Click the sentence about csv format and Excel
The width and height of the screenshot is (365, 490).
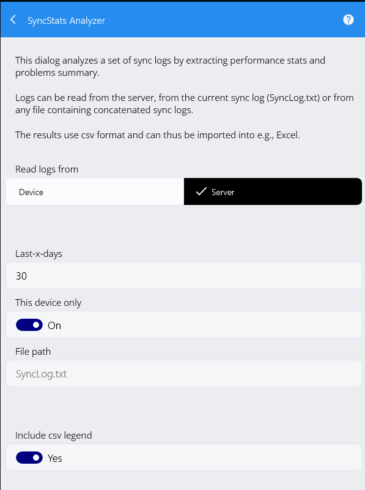(x=158, y=135)
